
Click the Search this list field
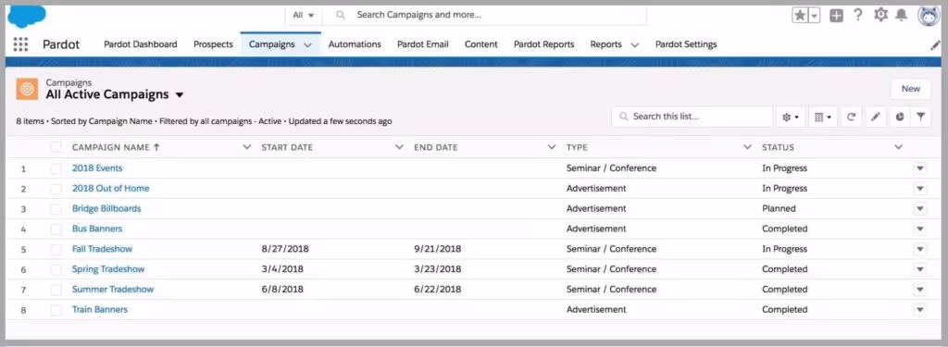coord(692,117)
